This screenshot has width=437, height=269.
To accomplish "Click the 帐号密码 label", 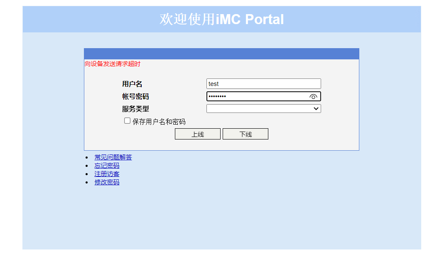I will click(135, 96).
